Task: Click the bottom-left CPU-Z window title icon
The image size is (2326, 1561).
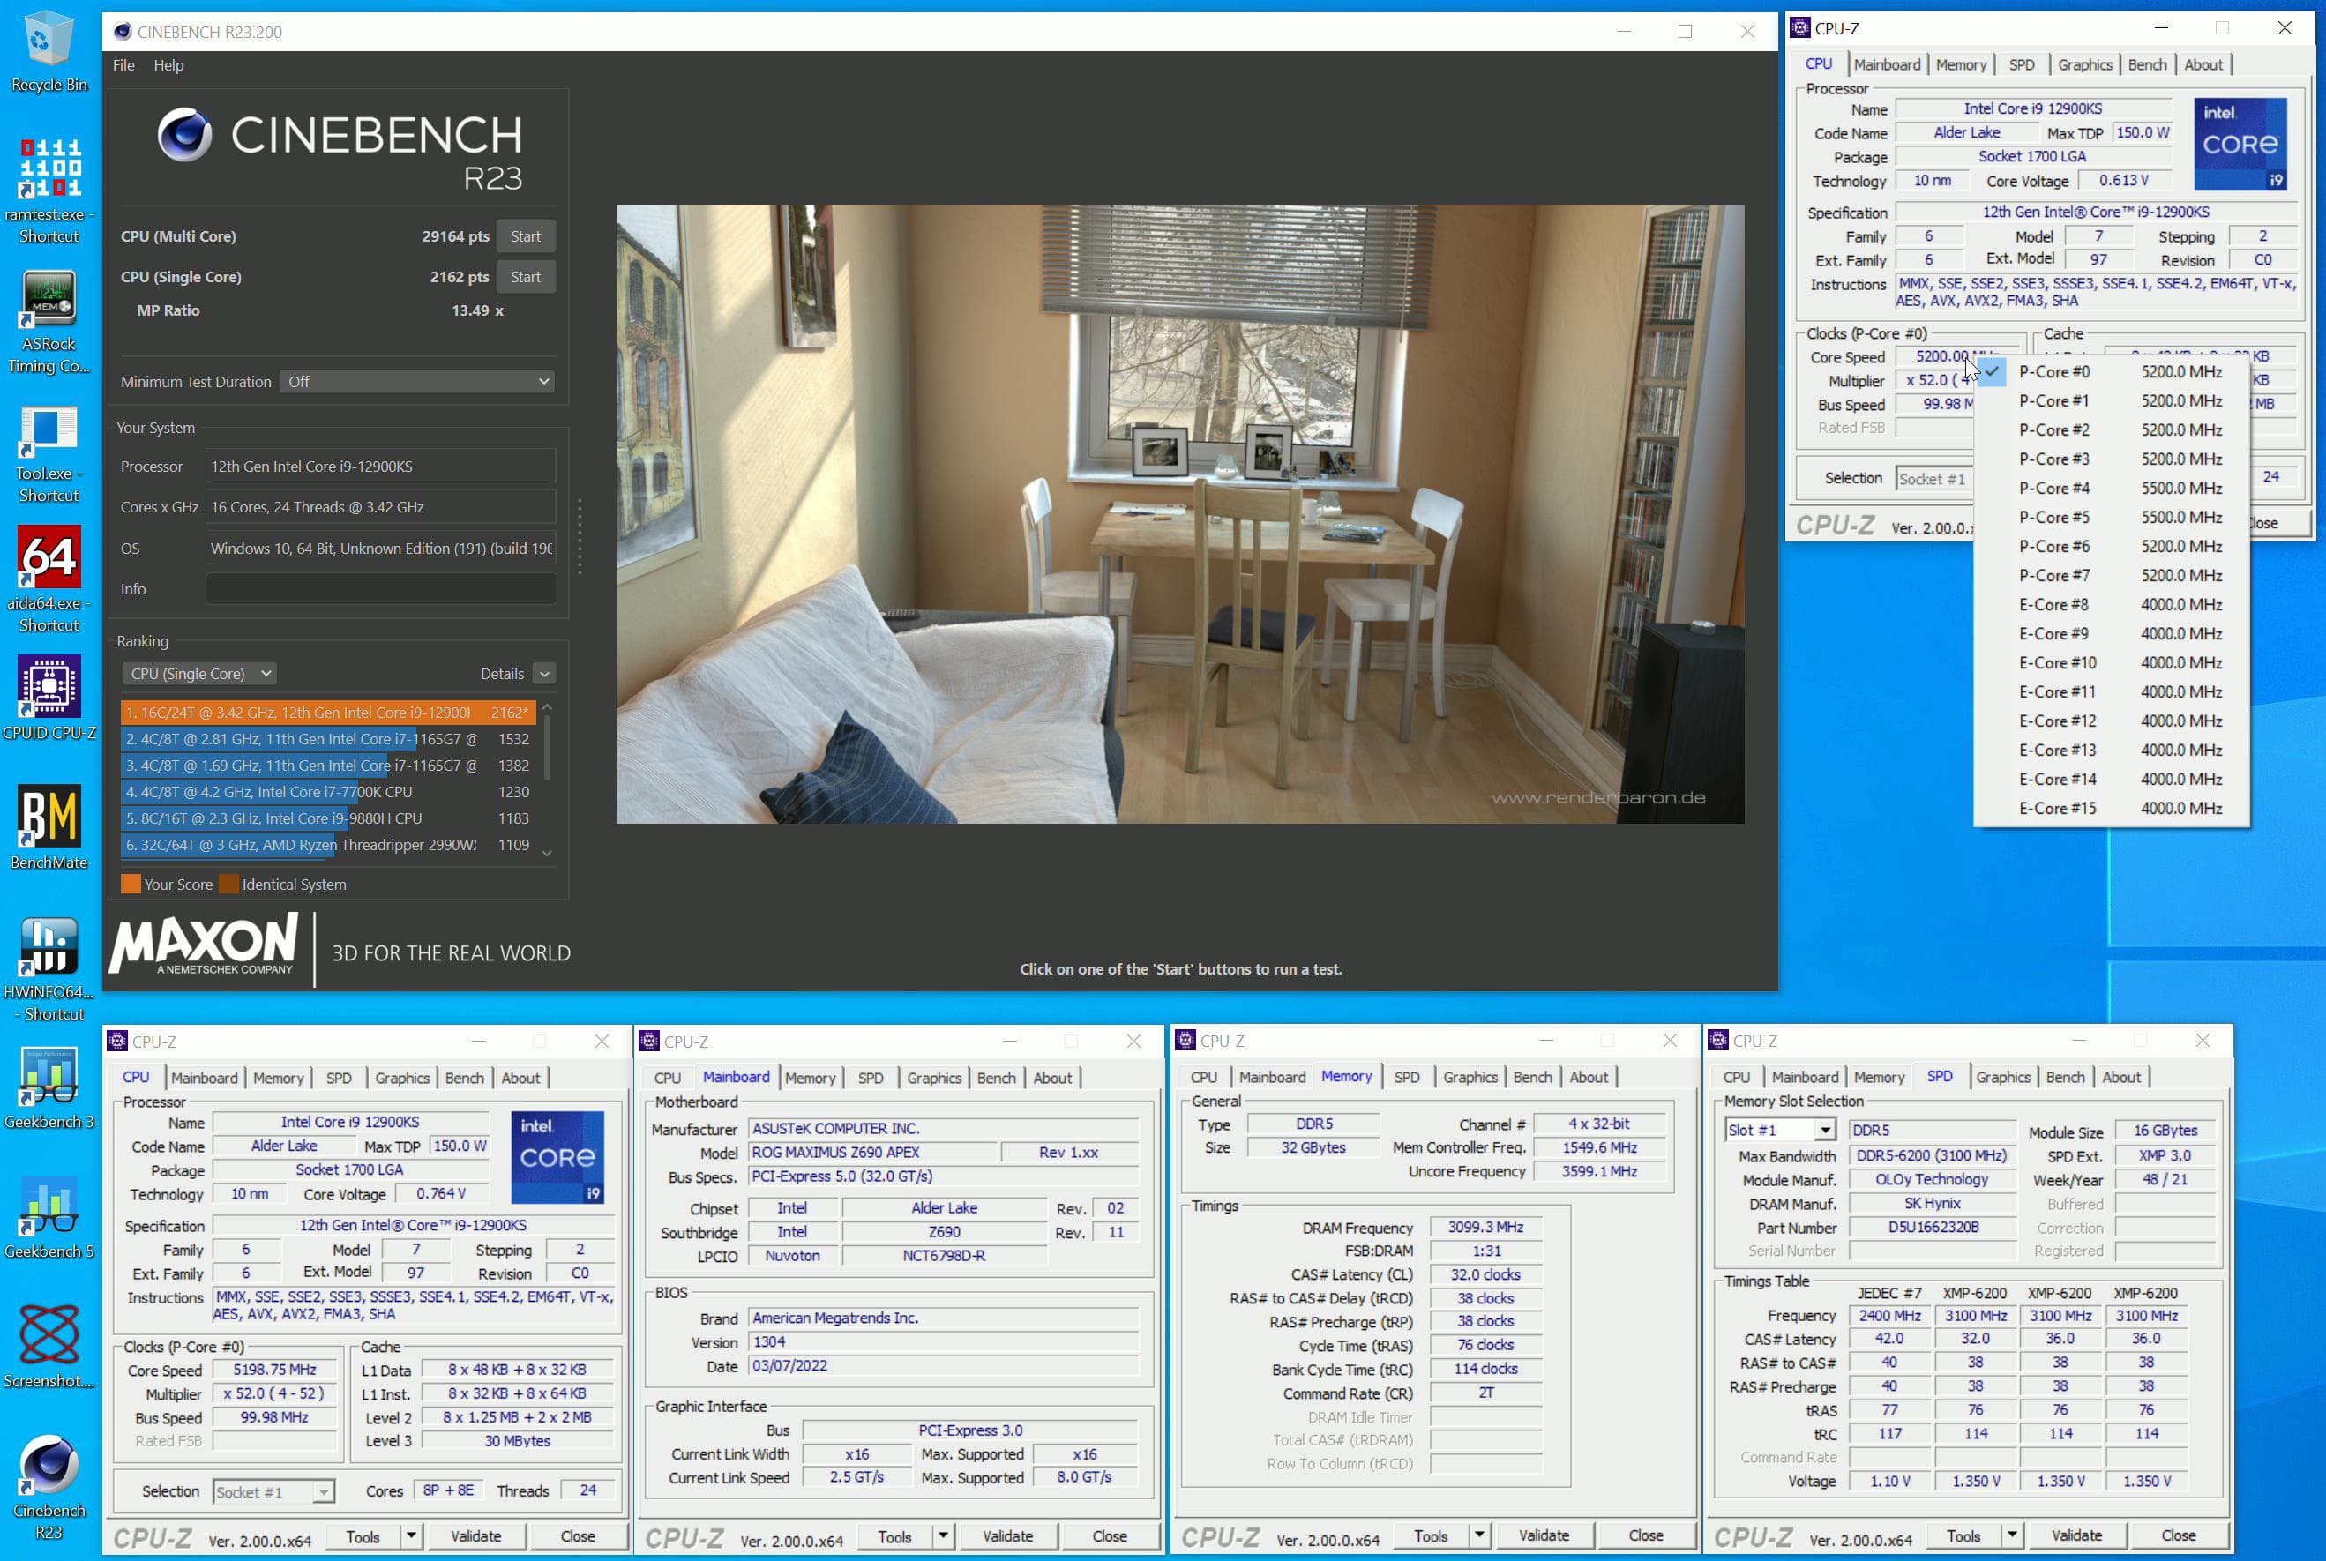Action: [x=117, y=1042]
